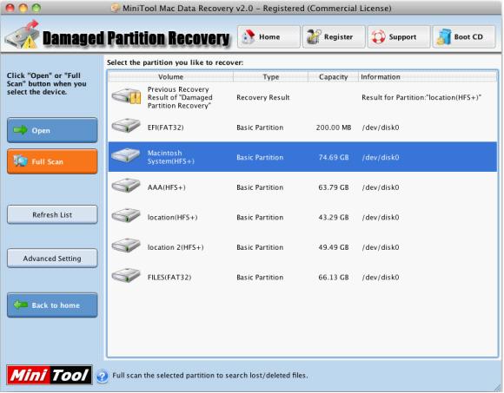Image resolution: width=504 pixels, height=393 pixels.
Task: Click the Open button
Action: (x=52, y=130)
